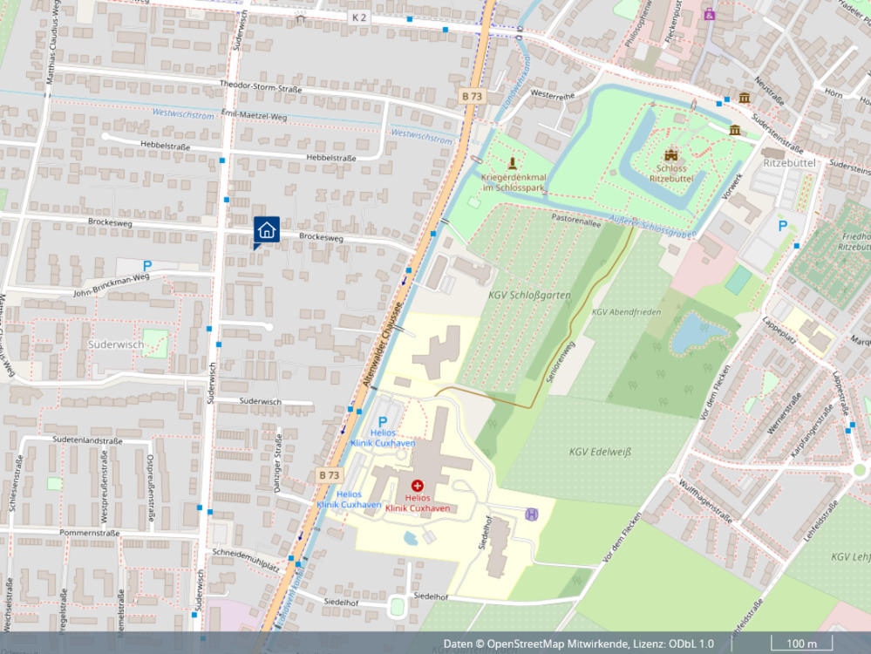Click the K 2 road label

359,17
